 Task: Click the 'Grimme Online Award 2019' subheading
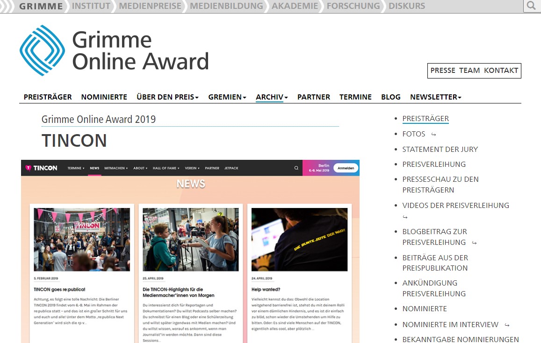99,119
